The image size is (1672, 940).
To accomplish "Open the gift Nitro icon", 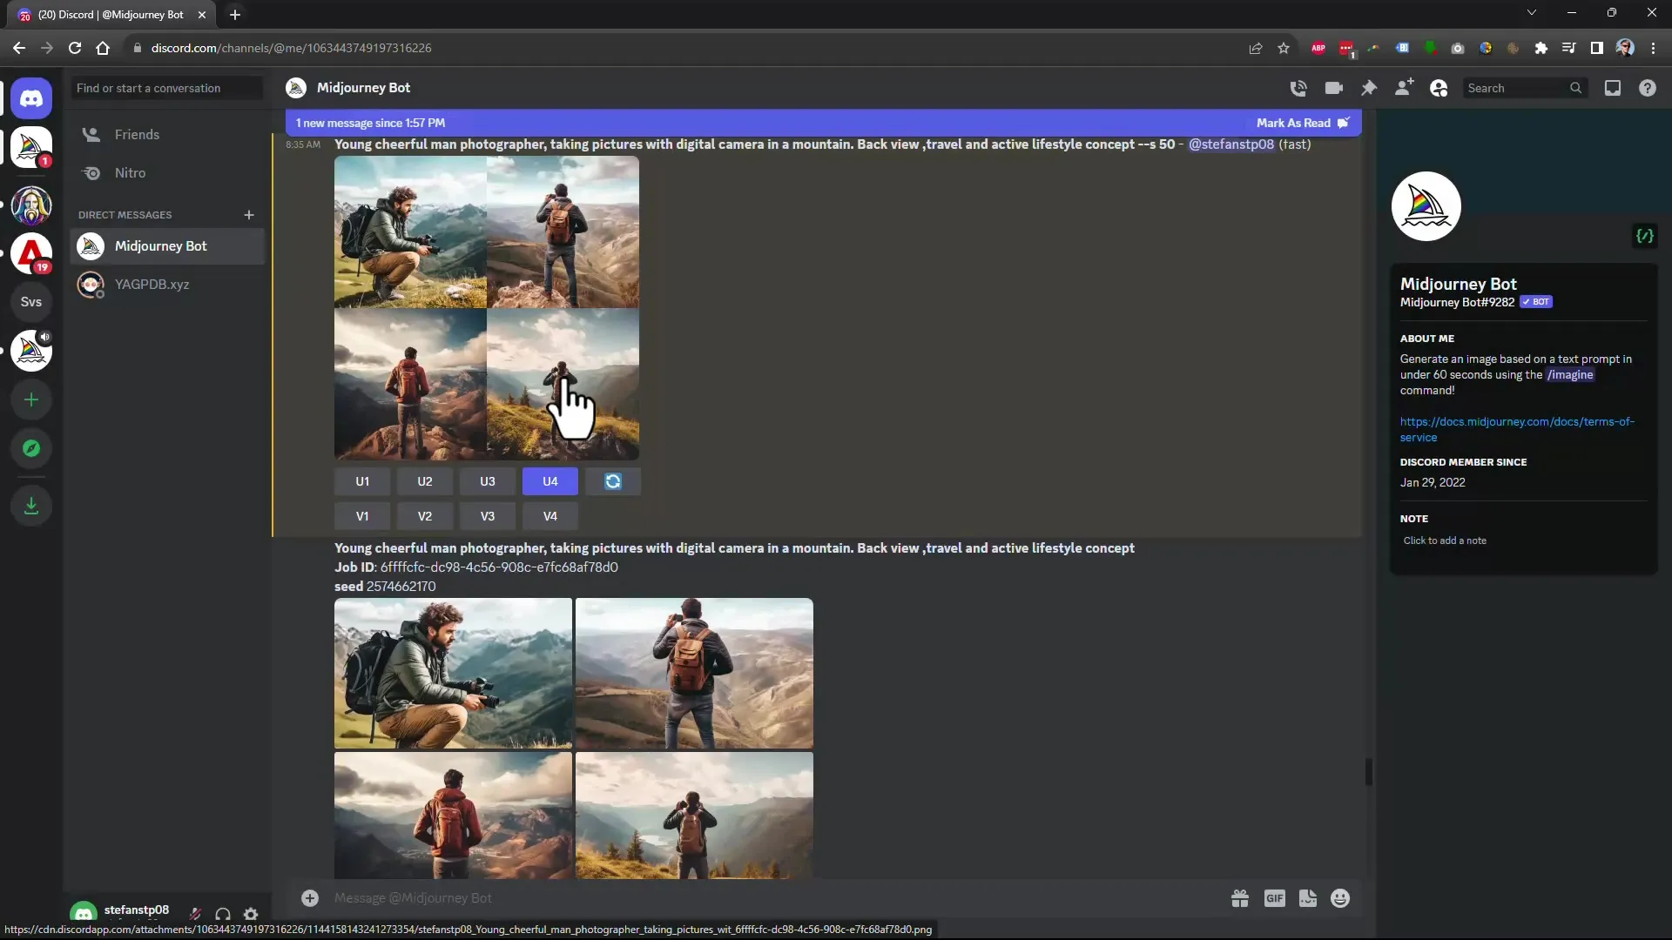I will pyautogui.click(x=1240, y=898).
